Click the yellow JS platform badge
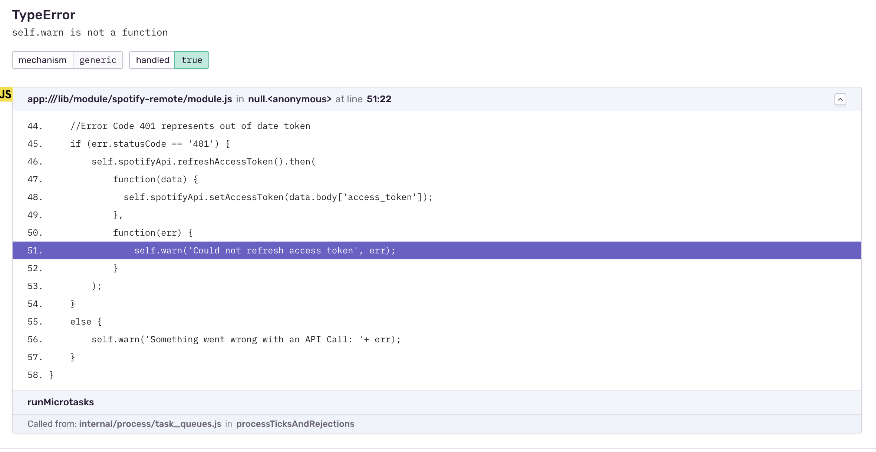The height and width of the screenshot is (452, 876). 6,94
